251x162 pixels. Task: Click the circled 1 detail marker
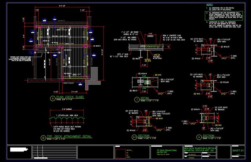pyautogui.click(x=137, y=100)
